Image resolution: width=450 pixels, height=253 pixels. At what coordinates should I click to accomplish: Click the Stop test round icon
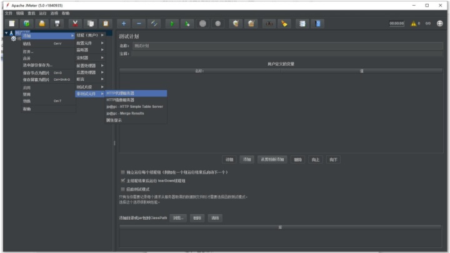tap(202, 24)
